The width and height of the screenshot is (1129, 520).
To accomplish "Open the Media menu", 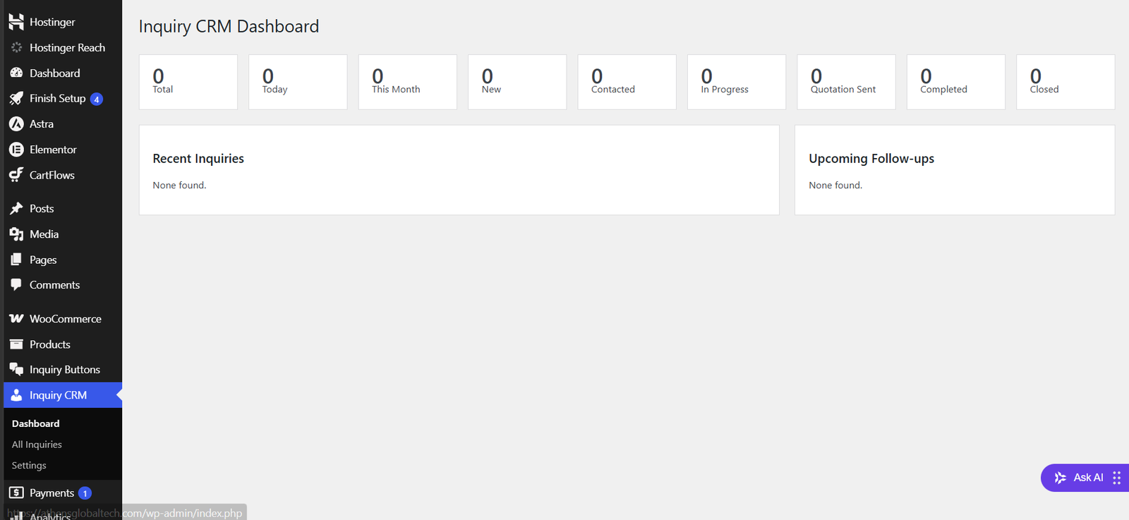I will (61, 234).
